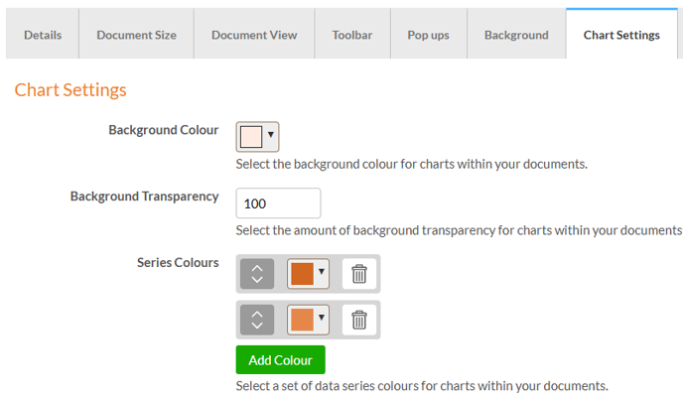This screenshot has height=398, width=683.
Task: Click the reorder handle of the second series colour
Action: pyautogui.click(x=257, y=320)
